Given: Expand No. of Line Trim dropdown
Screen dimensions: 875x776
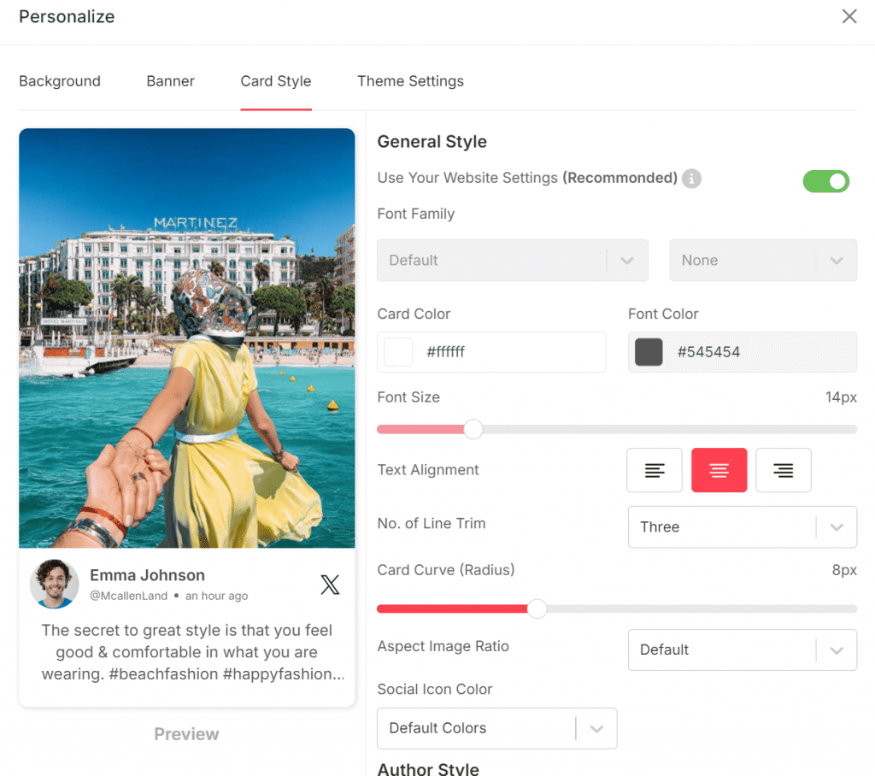Looking at the screenshot, I should pos(741,527).
